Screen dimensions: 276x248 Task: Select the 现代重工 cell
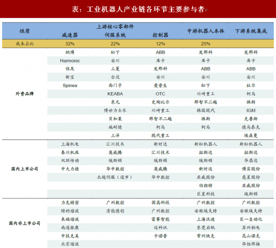pyautogui.click(x=160, y=136)
